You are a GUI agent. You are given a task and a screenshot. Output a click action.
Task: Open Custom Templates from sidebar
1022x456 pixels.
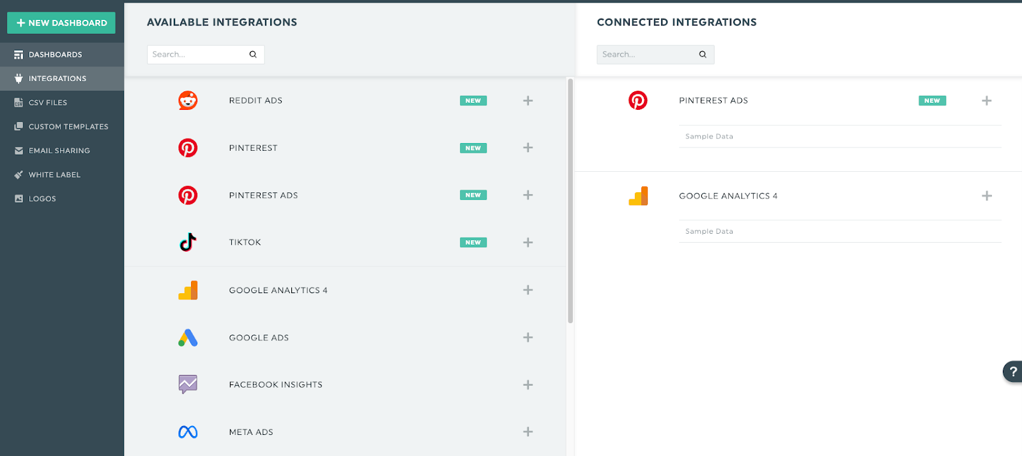pos(68,126)
